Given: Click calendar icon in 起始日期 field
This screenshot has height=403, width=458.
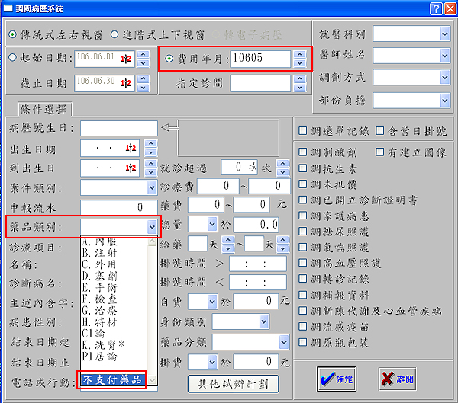Looking at the screenshot, I should coord(126,59).
